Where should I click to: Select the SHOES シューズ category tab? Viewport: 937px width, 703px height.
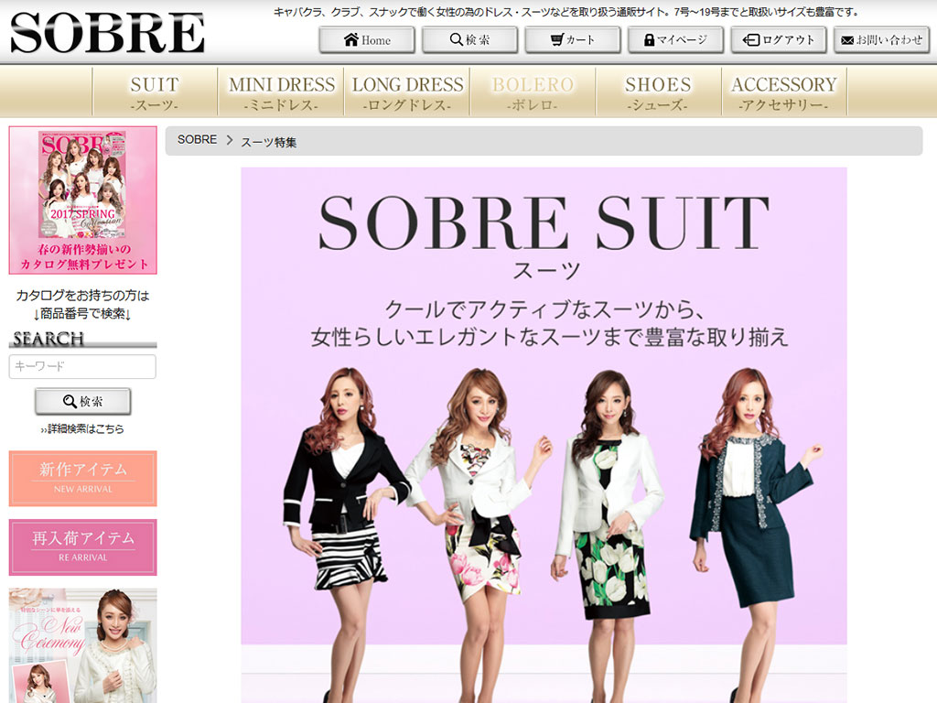tap(659, 92)
